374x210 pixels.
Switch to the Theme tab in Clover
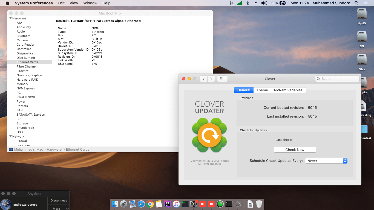click(x=262, y=90)
